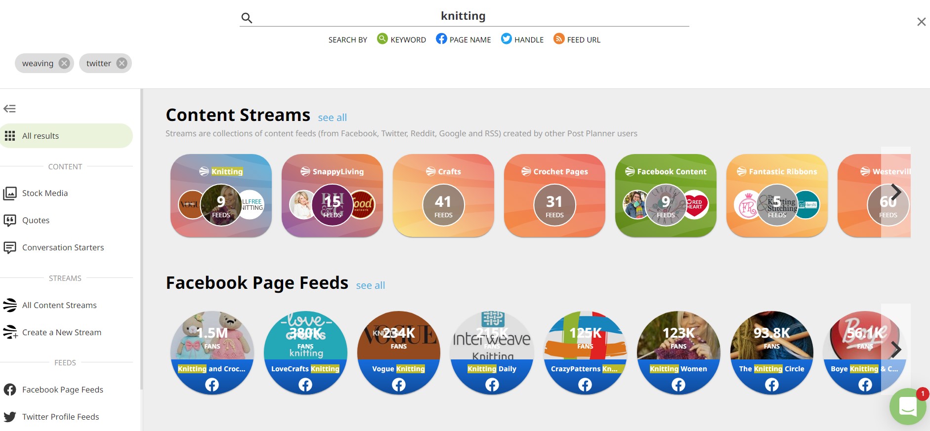The width and height of the screenshot is (930, 431).
Task: Open the Crafts stream with 41 feeds
Action: click(x=443, y=196)
